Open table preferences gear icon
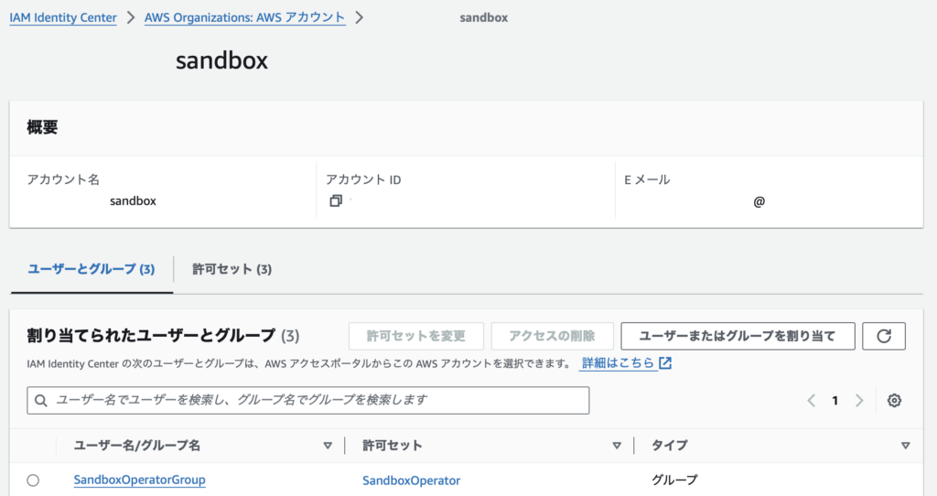Image resolution: width=937 pixels, height=496 pixels. (x=894, y=401)
